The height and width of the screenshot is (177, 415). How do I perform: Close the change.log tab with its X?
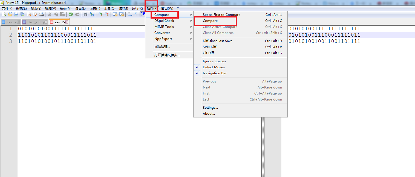click(46, 22)
